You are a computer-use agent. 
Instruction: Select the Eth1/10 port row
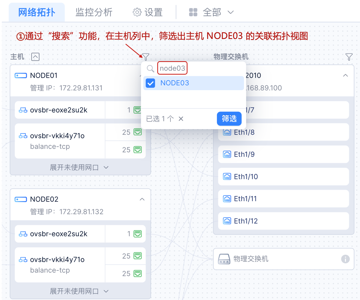283,177
